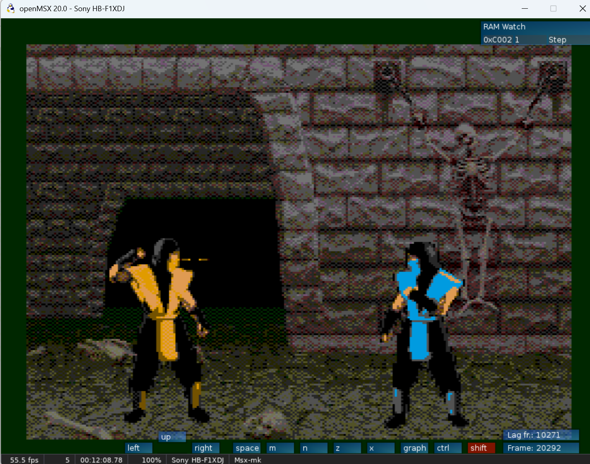Click 'Sony HB-F1XDJ' in the status bar
Screen dimensions: 590x464
point(197,460)
